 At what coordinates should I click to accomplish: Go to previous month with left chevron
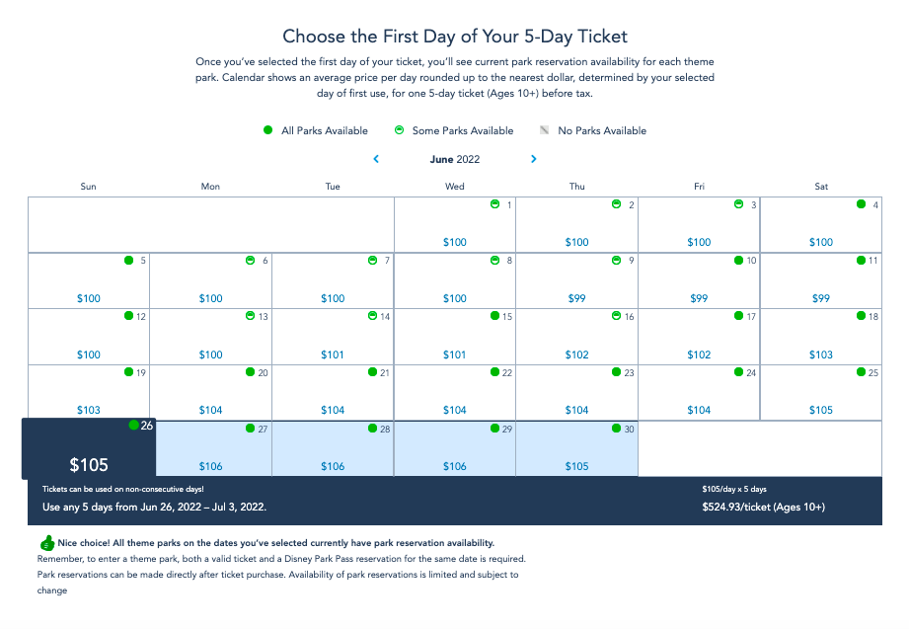pyautogui.click(x=376, y=159)
